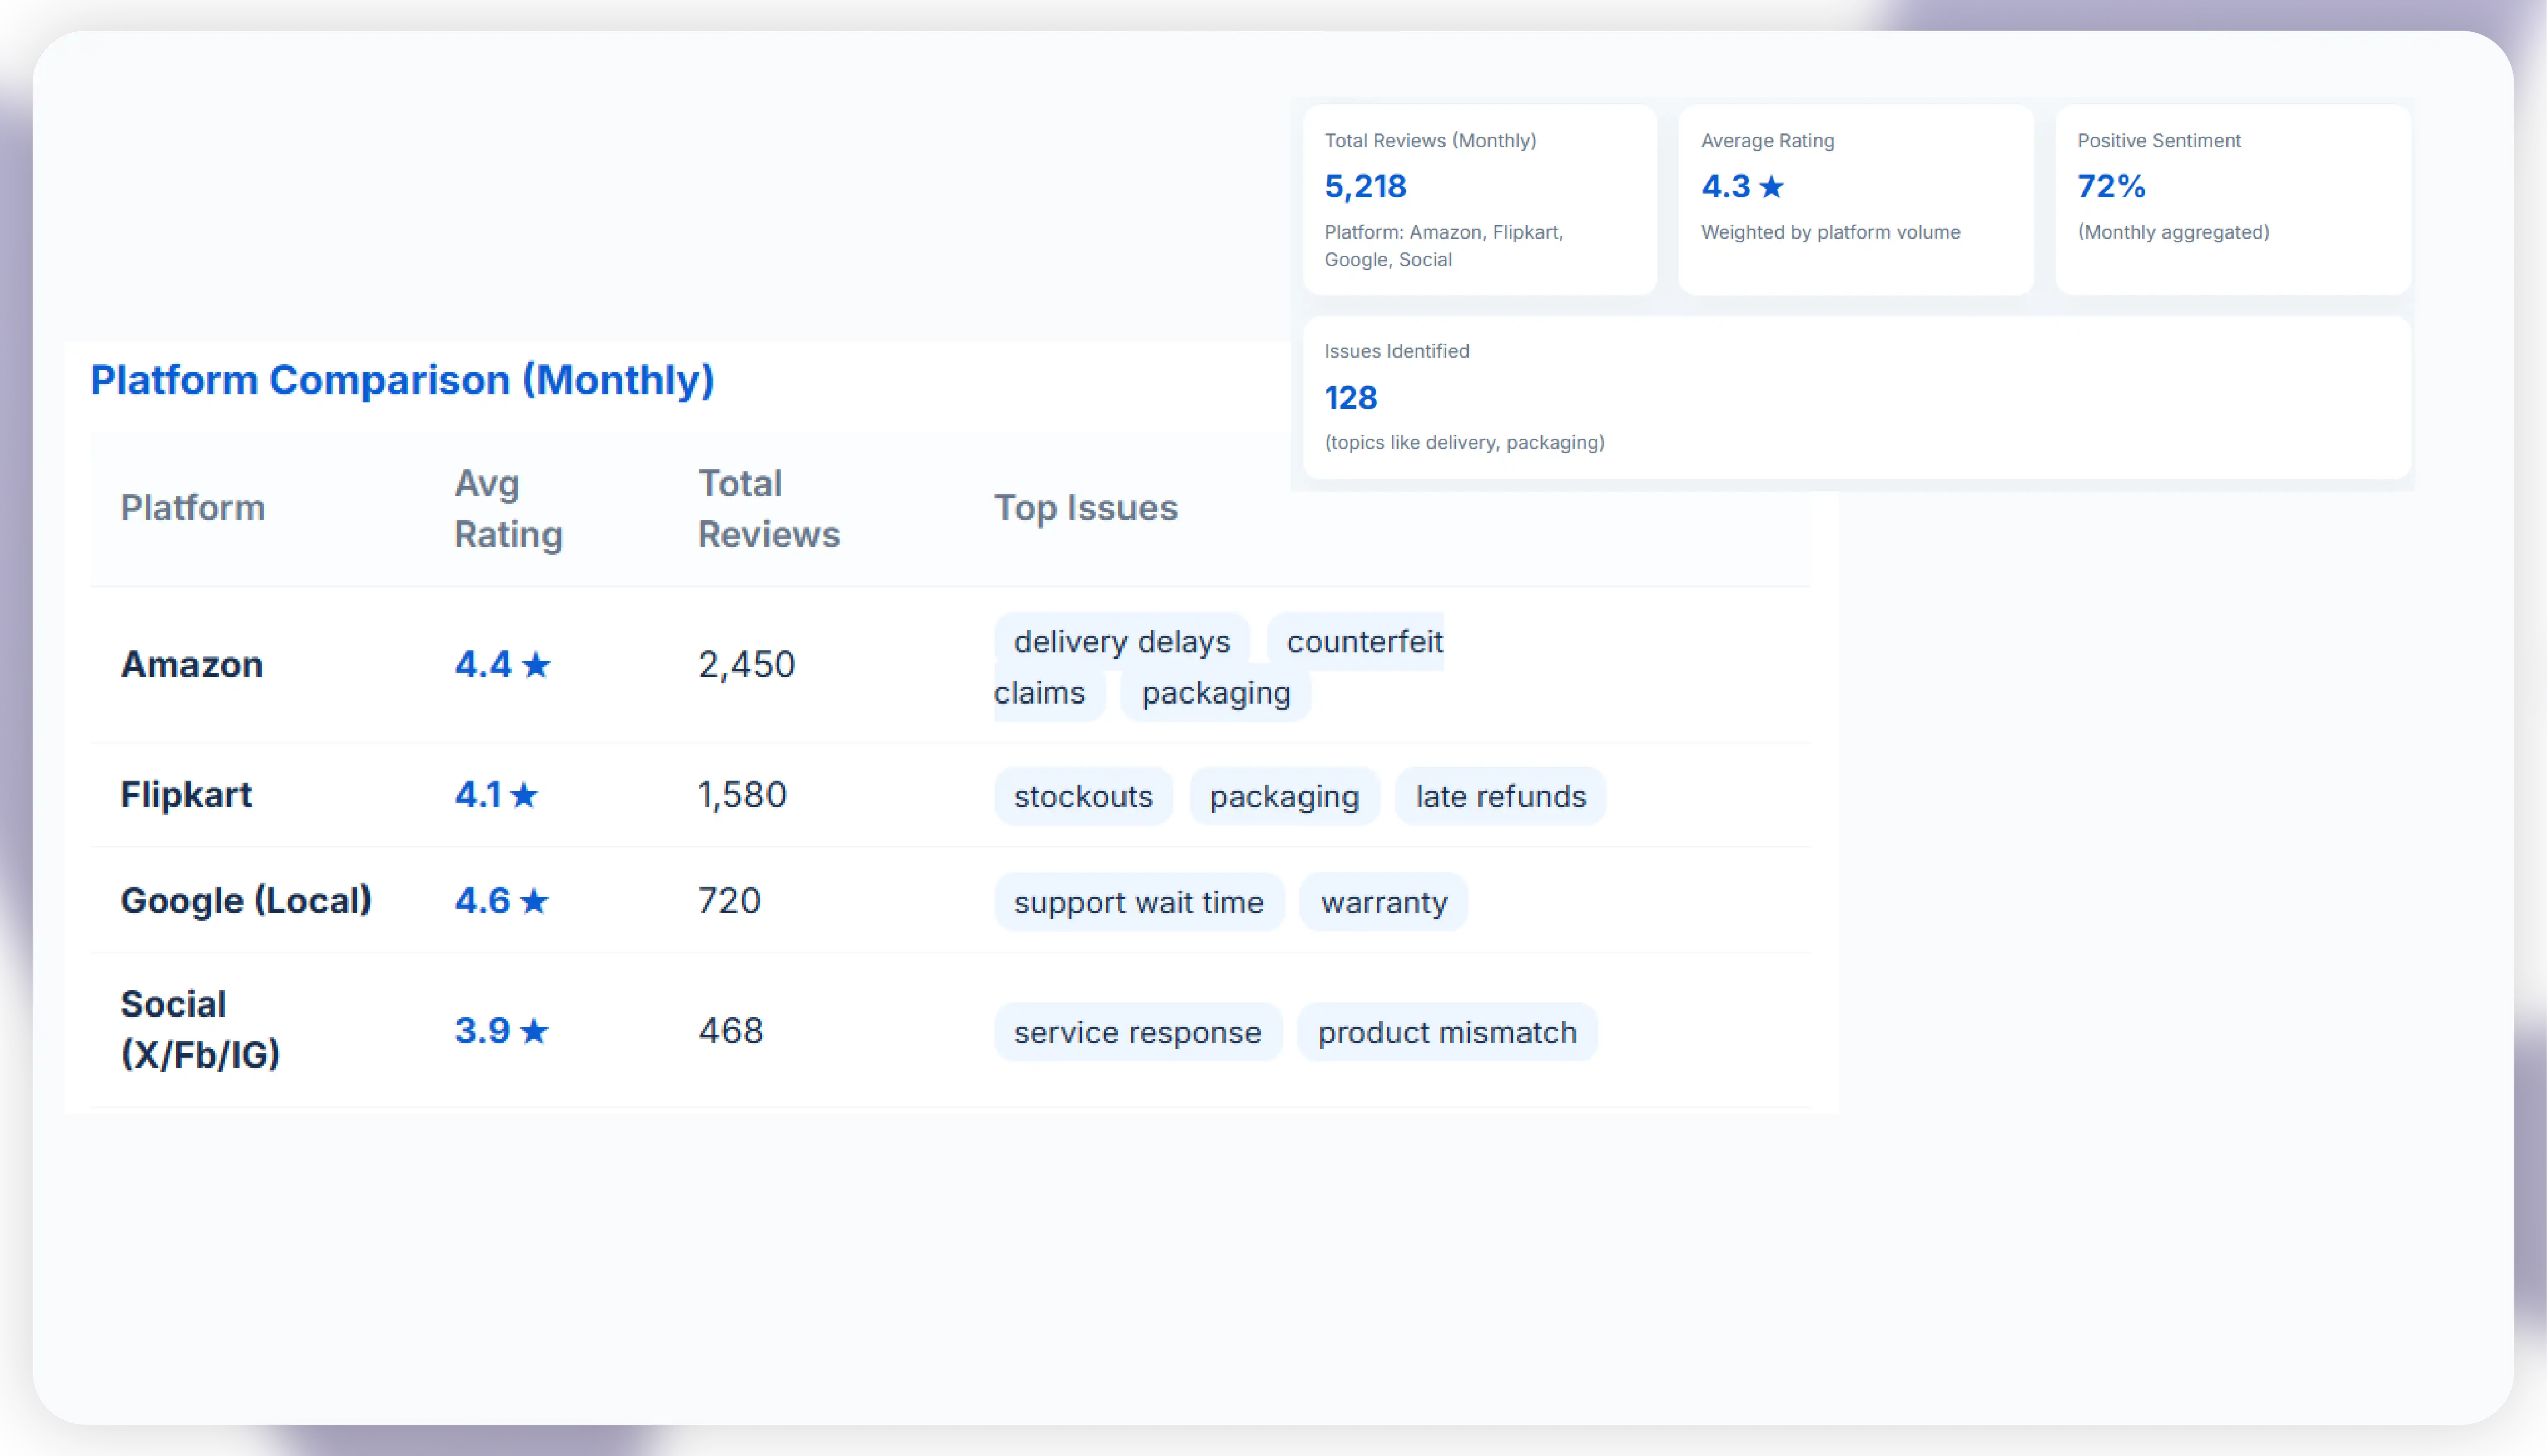The width and height of the screenshot is (2547, 1456).
Task: Click the star icon next to Amazon's 4.4 rating
Action: 536,665
